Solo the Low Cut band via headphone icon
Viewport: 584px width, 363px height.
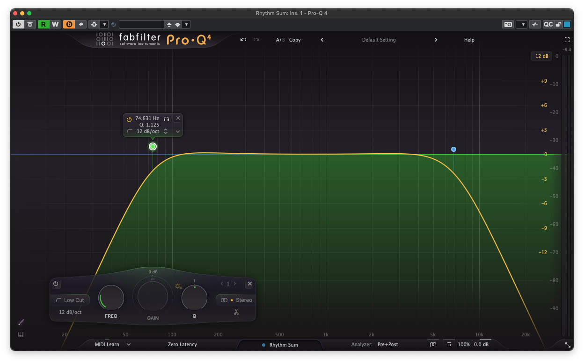coord(167,118)
